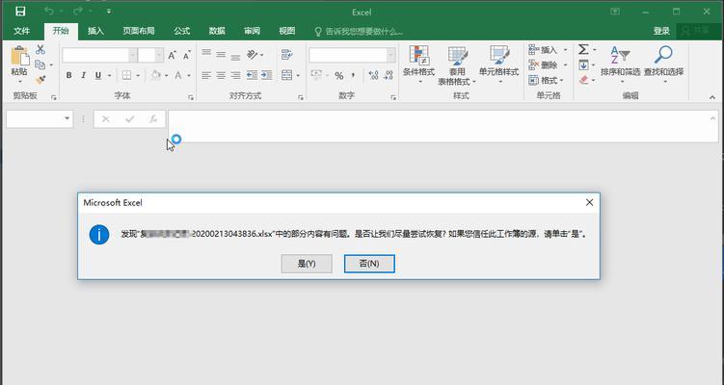Select Align Right icon
This screenshot has height=385, width=724.
pyautogui.click(x=235, y=75)
